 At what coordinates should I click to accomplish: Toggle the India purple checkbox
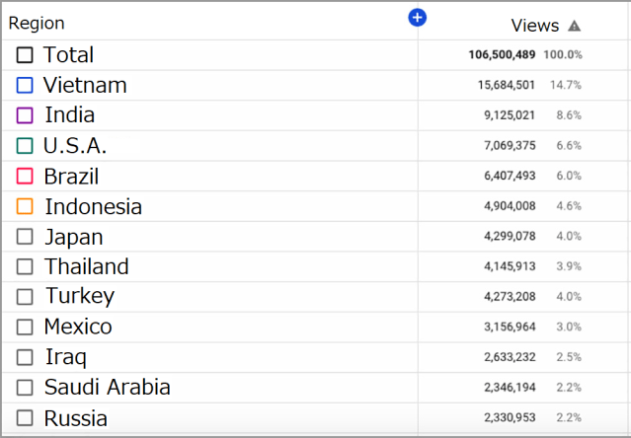coord(25,115)
